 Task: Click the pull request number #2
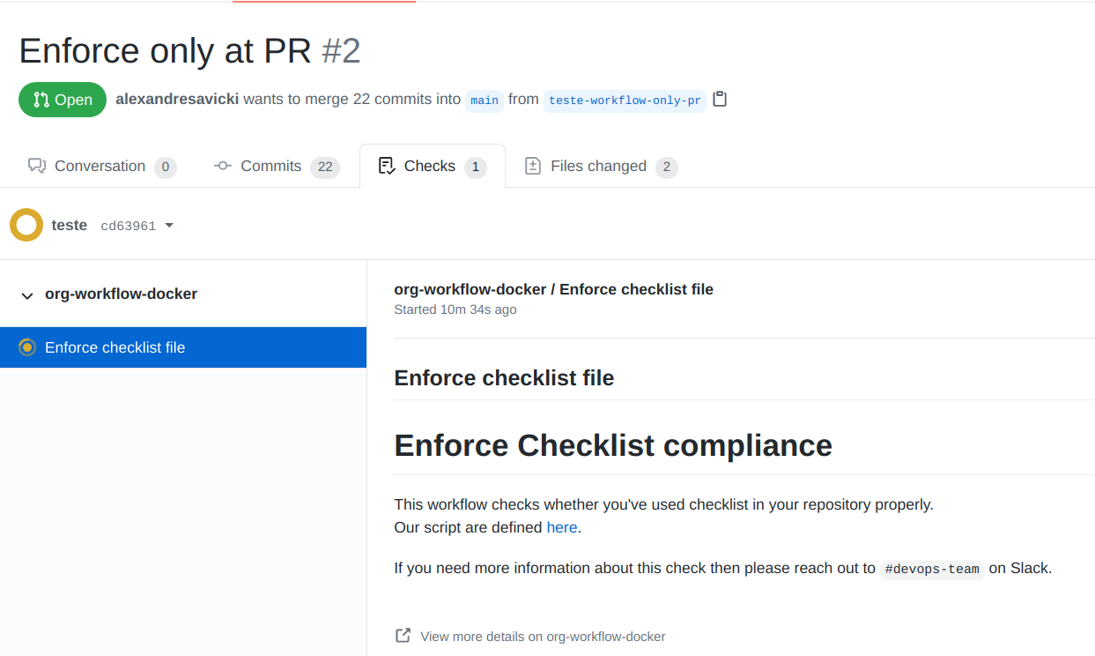pos(342,51)
